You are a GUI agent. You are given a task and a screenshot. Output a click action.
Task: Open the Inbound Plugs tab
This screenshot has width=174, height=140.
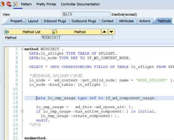point(55,21)
